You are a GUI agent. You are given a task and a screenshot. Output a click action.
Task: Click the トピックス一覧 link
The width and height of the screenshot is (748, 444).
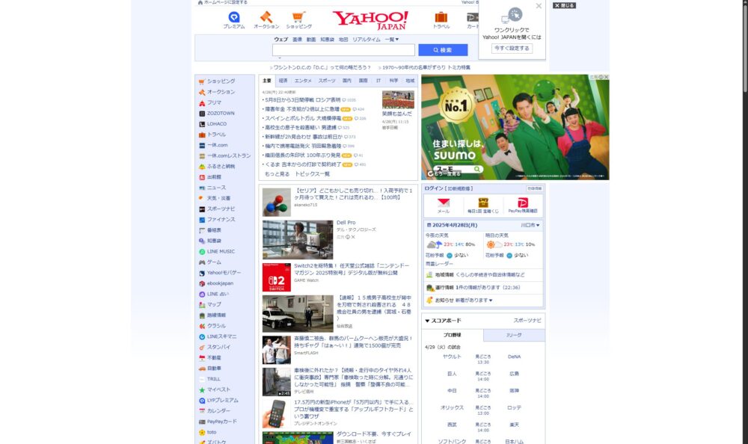click(312, 174)
